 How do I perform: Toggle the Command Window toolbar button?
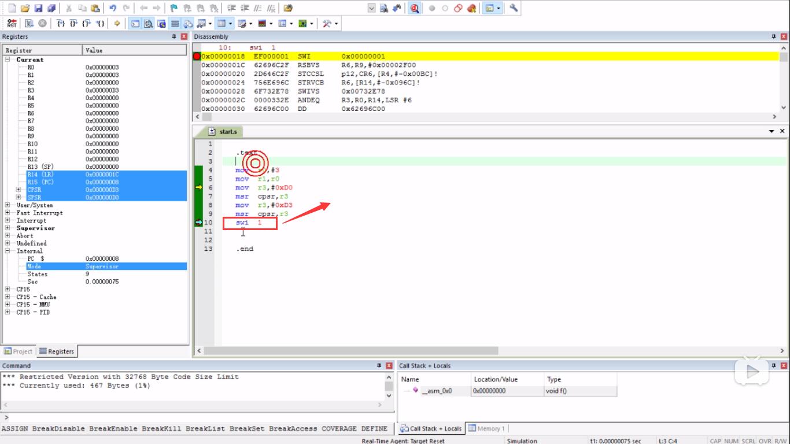click(135, 24)
